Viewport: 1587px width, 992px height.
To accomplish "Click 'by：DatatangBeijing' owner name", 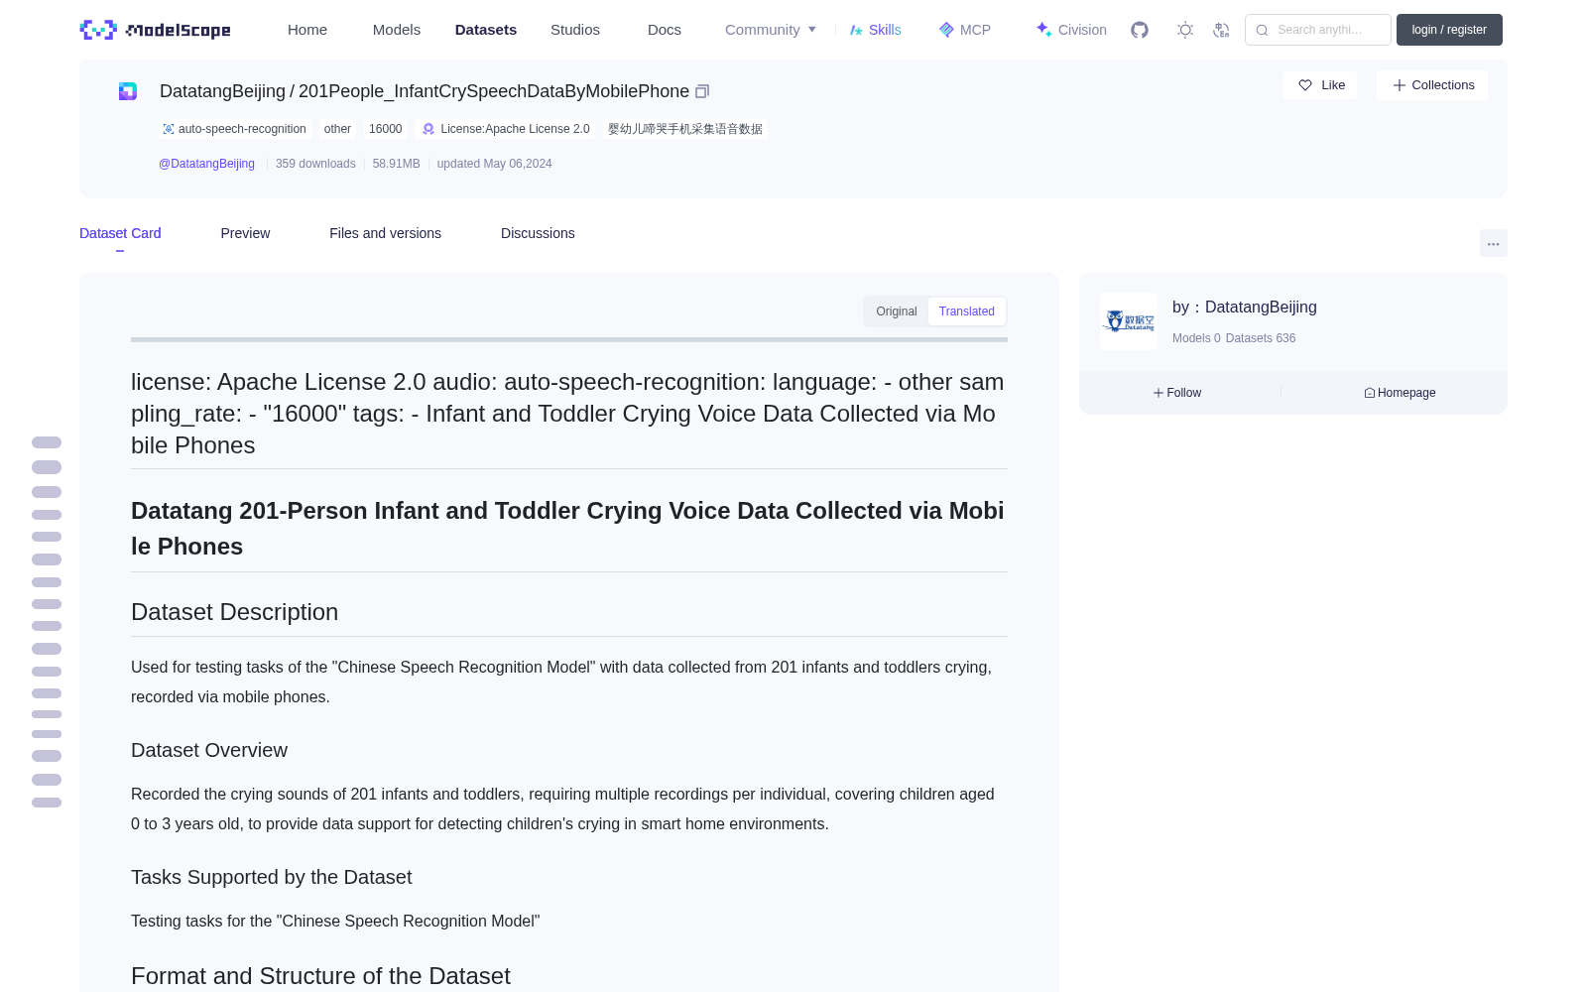I will (x=1245, y=308).
